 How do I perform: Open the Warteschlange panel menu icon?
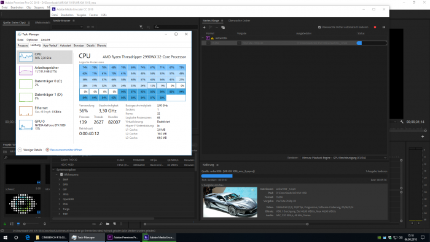tap(222, 20)
